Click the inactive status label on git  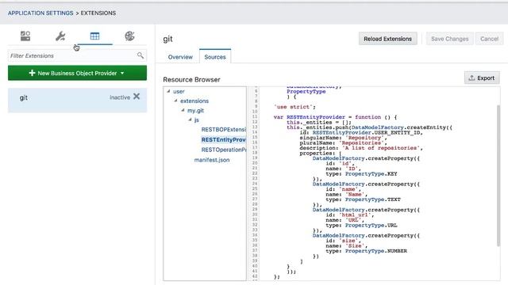point(120,97)
